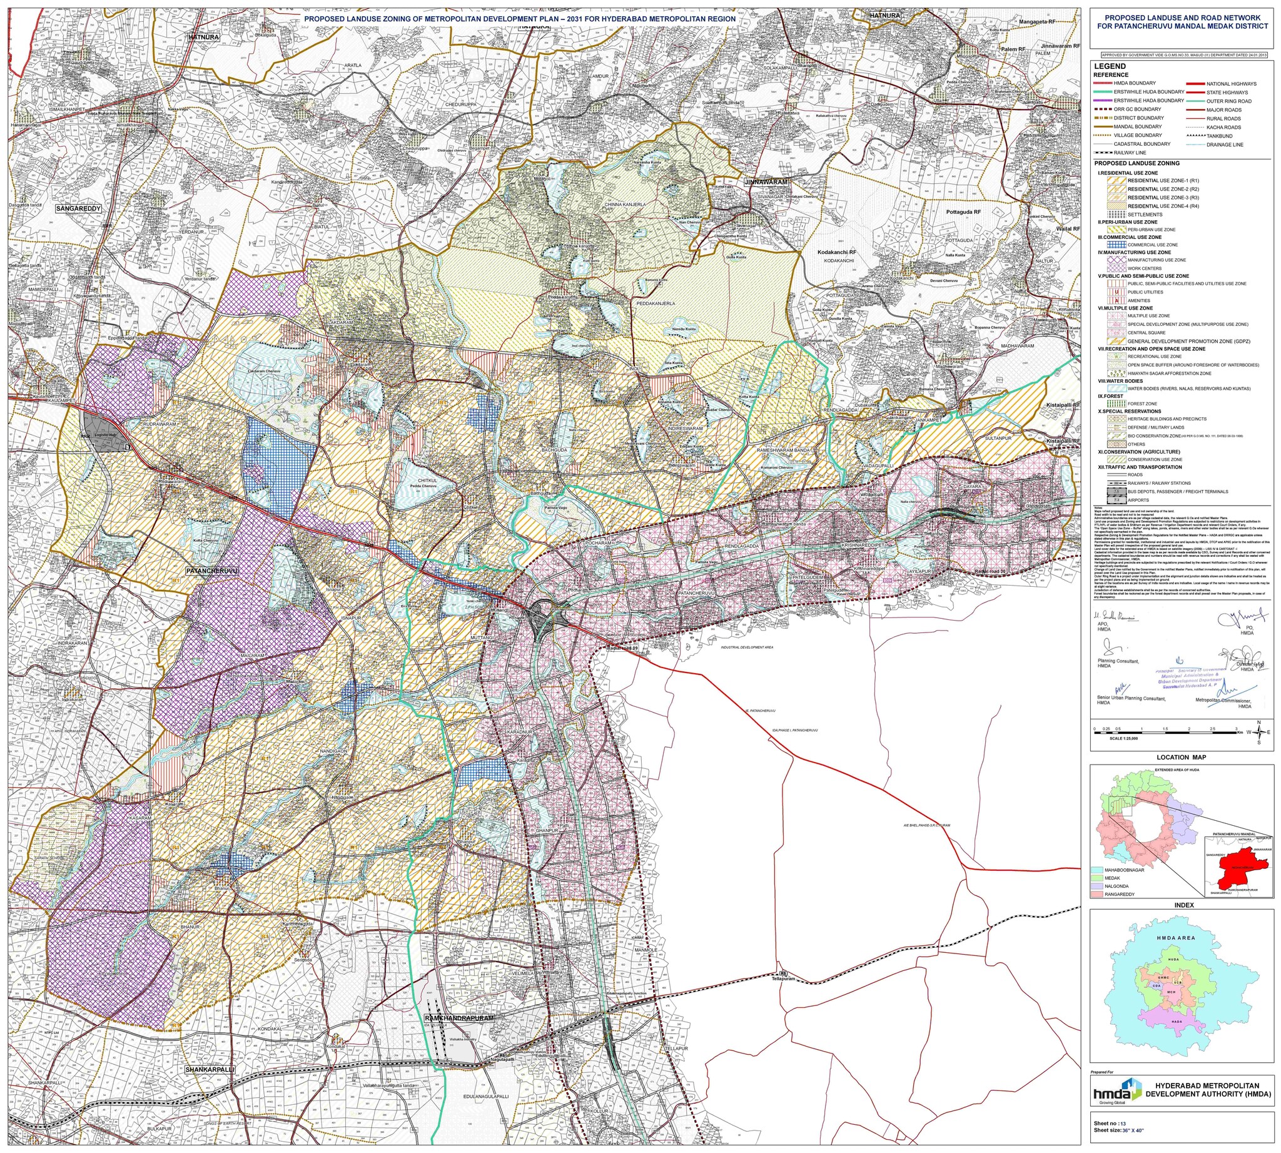Click the Water Bodies legend swatch
This screenshot has height=1153, width=1281.
coord(1116,389)
